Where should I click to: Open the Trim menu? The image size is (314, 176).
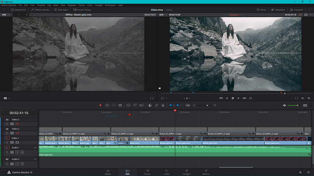pyautogui.click(x=33, y=5)
